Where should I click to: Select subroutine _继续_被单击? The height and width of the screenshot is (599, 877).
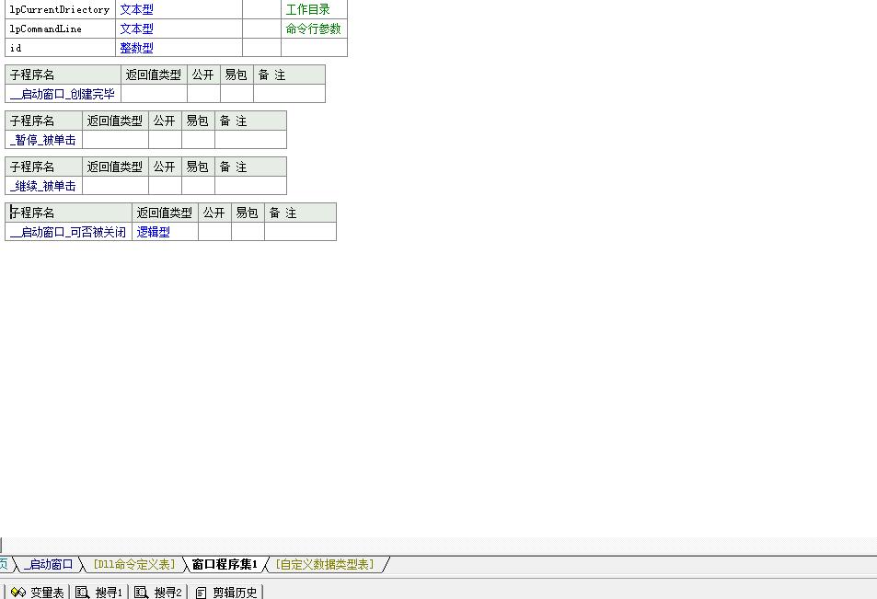pos(43,186)
